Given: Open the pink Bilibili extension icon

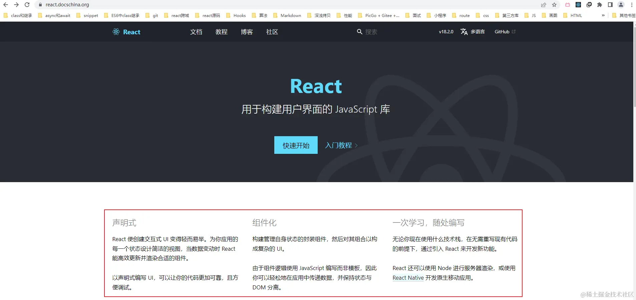Looking at the screenshot, I should [568, 5].
